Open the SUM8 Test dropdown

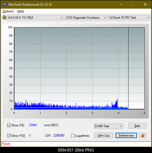[x=109, y=126]
